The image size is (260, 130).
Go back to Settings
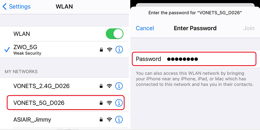click(x=17, y=7)
